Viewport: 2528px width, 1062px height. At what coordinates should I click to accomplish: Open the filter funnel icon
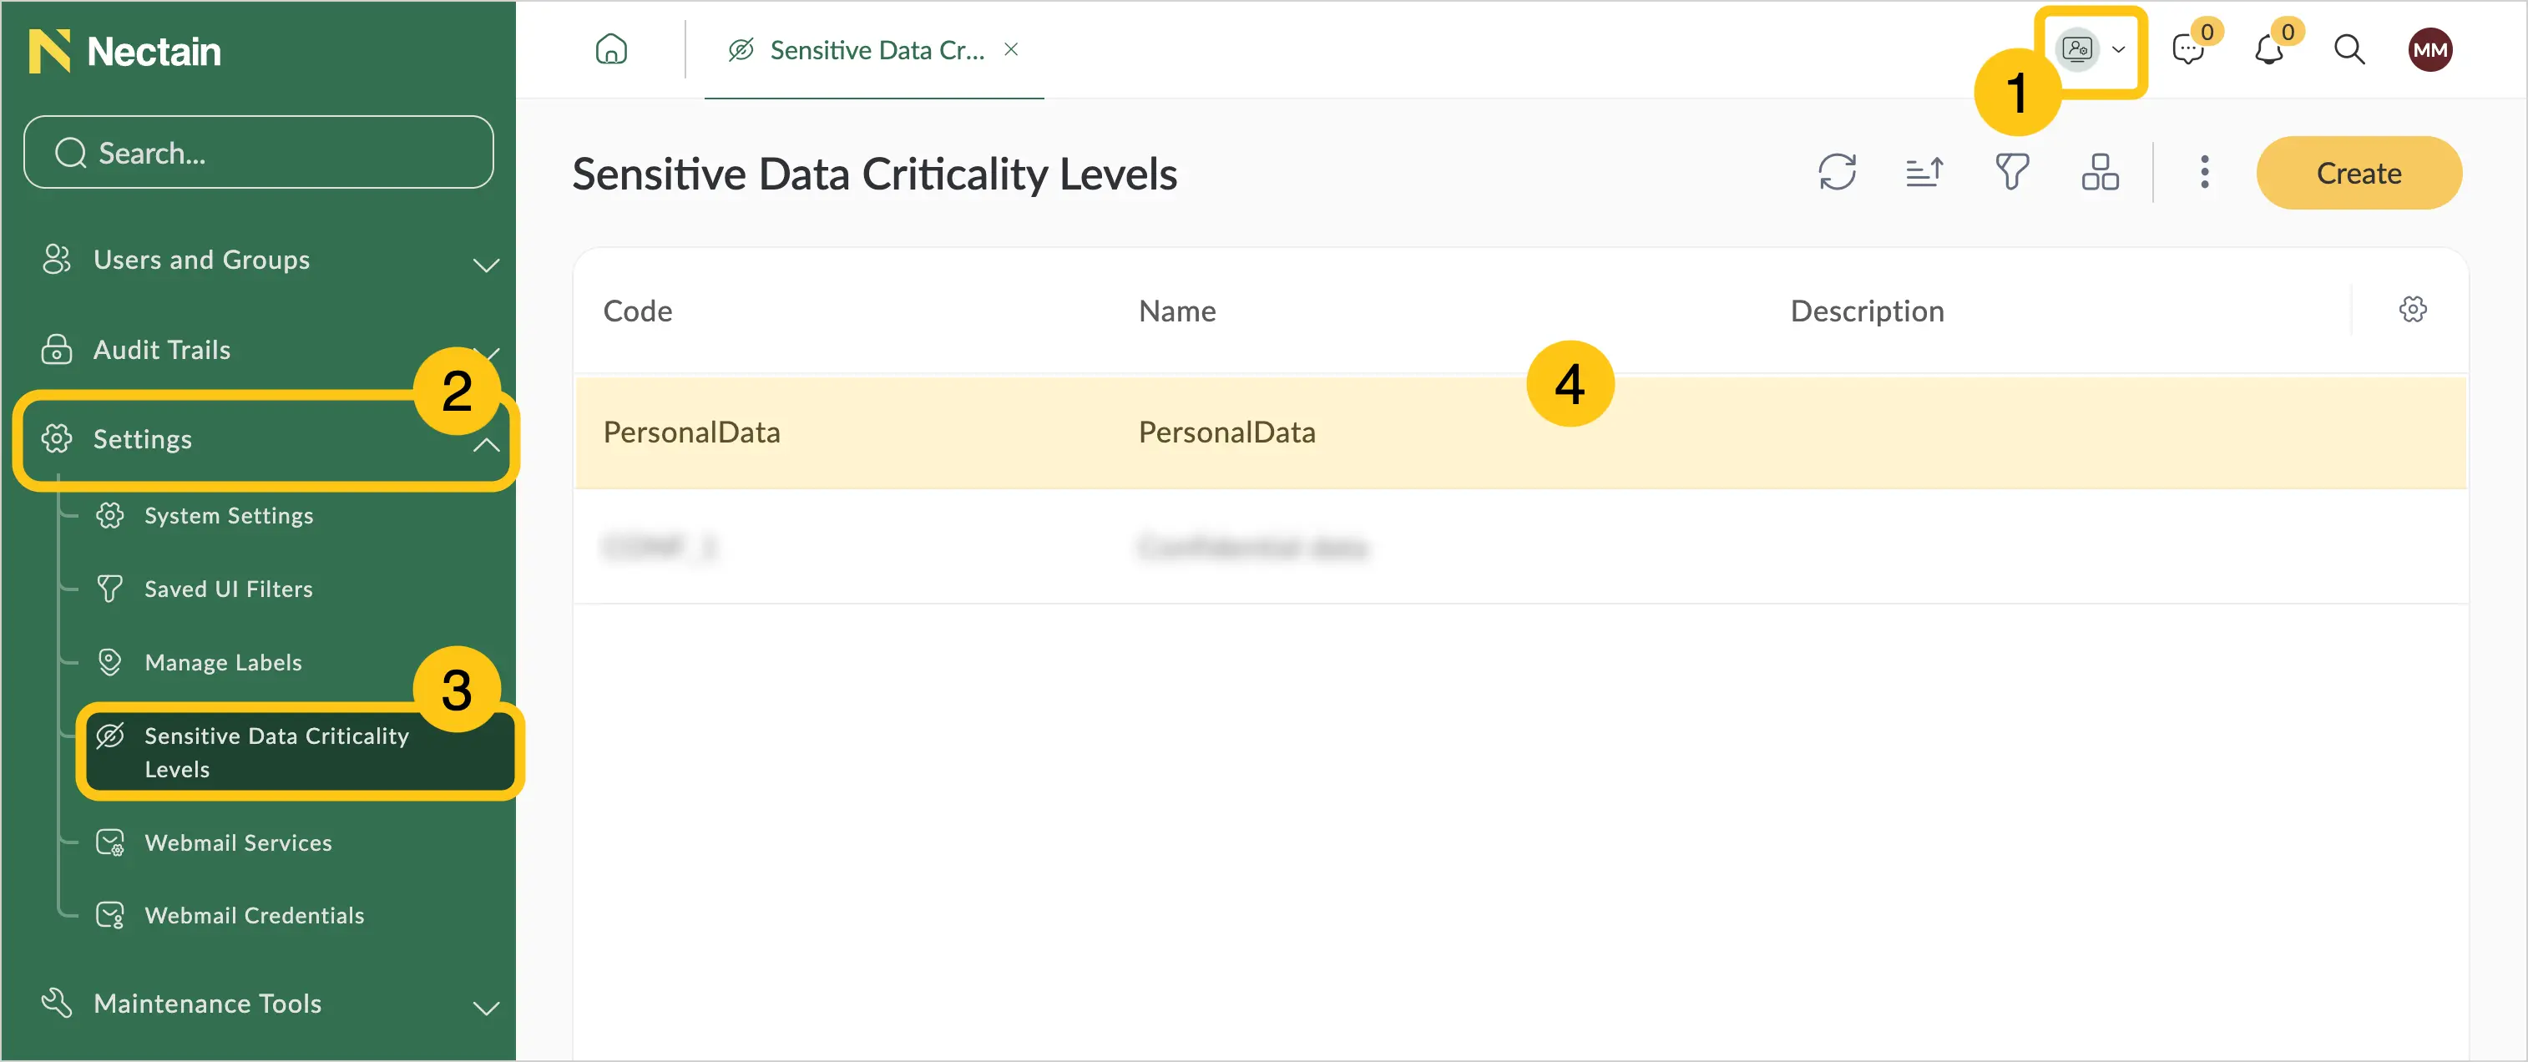(2012, 172)
